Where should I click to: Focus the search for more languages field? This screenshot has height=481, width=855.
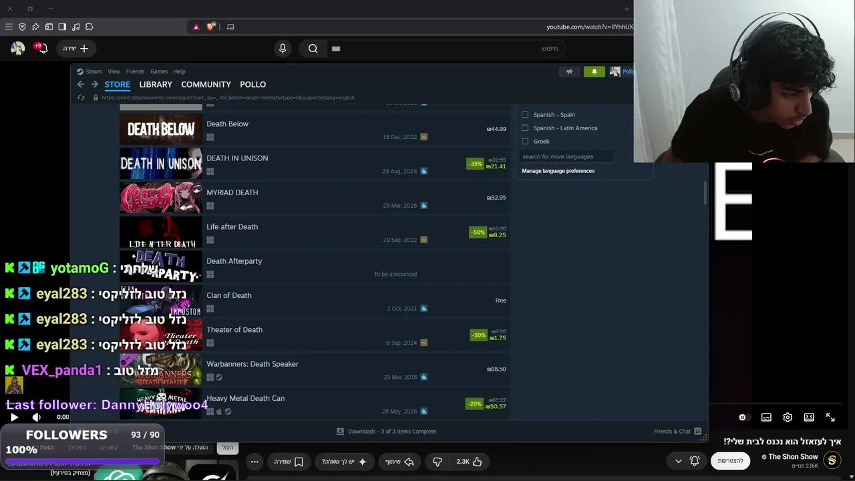(567, 156)
